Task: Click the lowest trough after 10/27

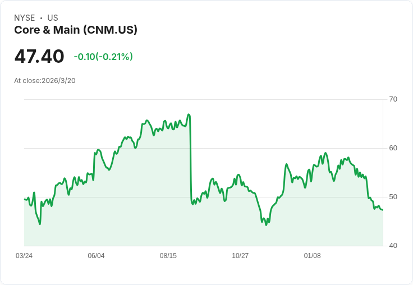Action: coord(266,225)
